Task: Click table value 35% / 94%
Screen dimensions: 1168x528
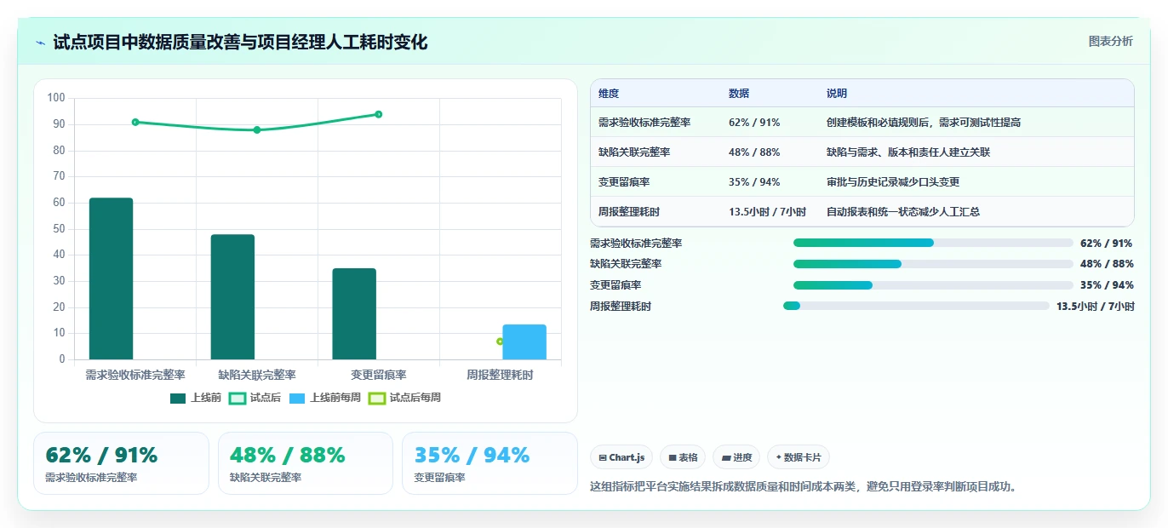Action: click(754, 181)
